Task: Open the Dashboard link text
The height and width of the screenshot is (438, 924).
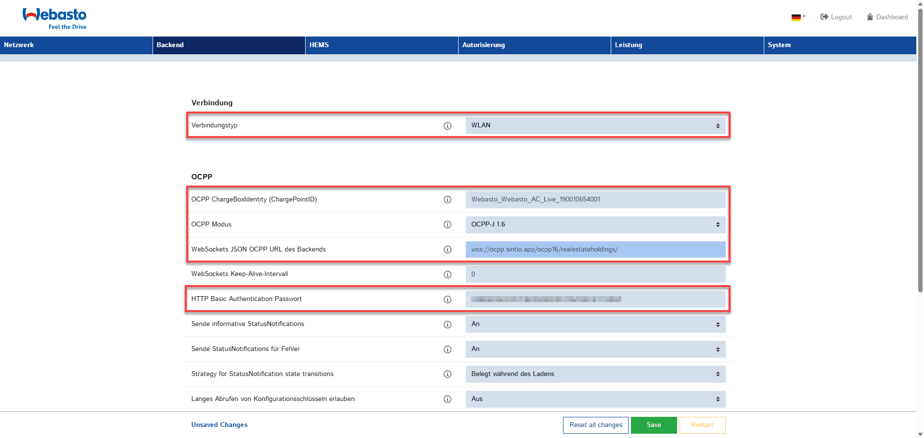Action: pyautogui.click(x=892, y=17)
